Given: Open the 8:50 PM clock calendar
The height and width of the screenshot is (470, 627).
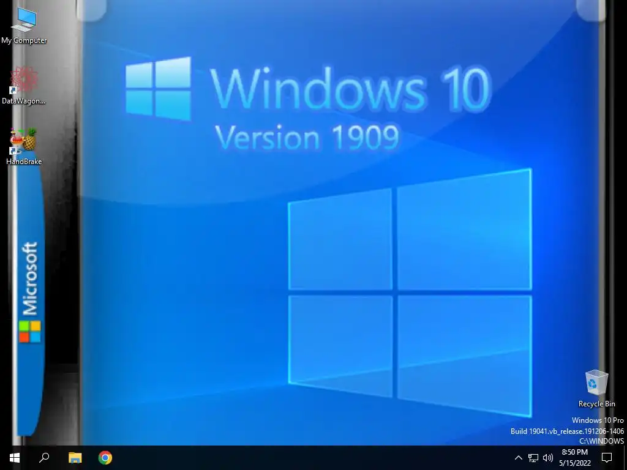Looking at the screenshot, I should point(575,458).
